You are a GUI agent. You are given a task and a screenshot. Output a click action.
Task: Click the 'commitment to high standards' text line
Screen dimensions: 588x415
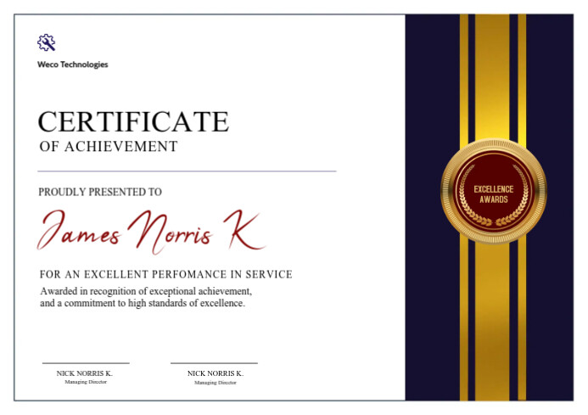coord(143,303)
